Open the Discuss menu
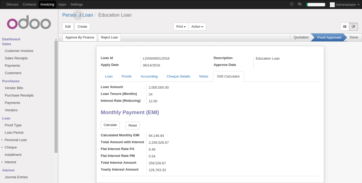The height and width of the screenshot is (183, 362). (x=12, y=4)
